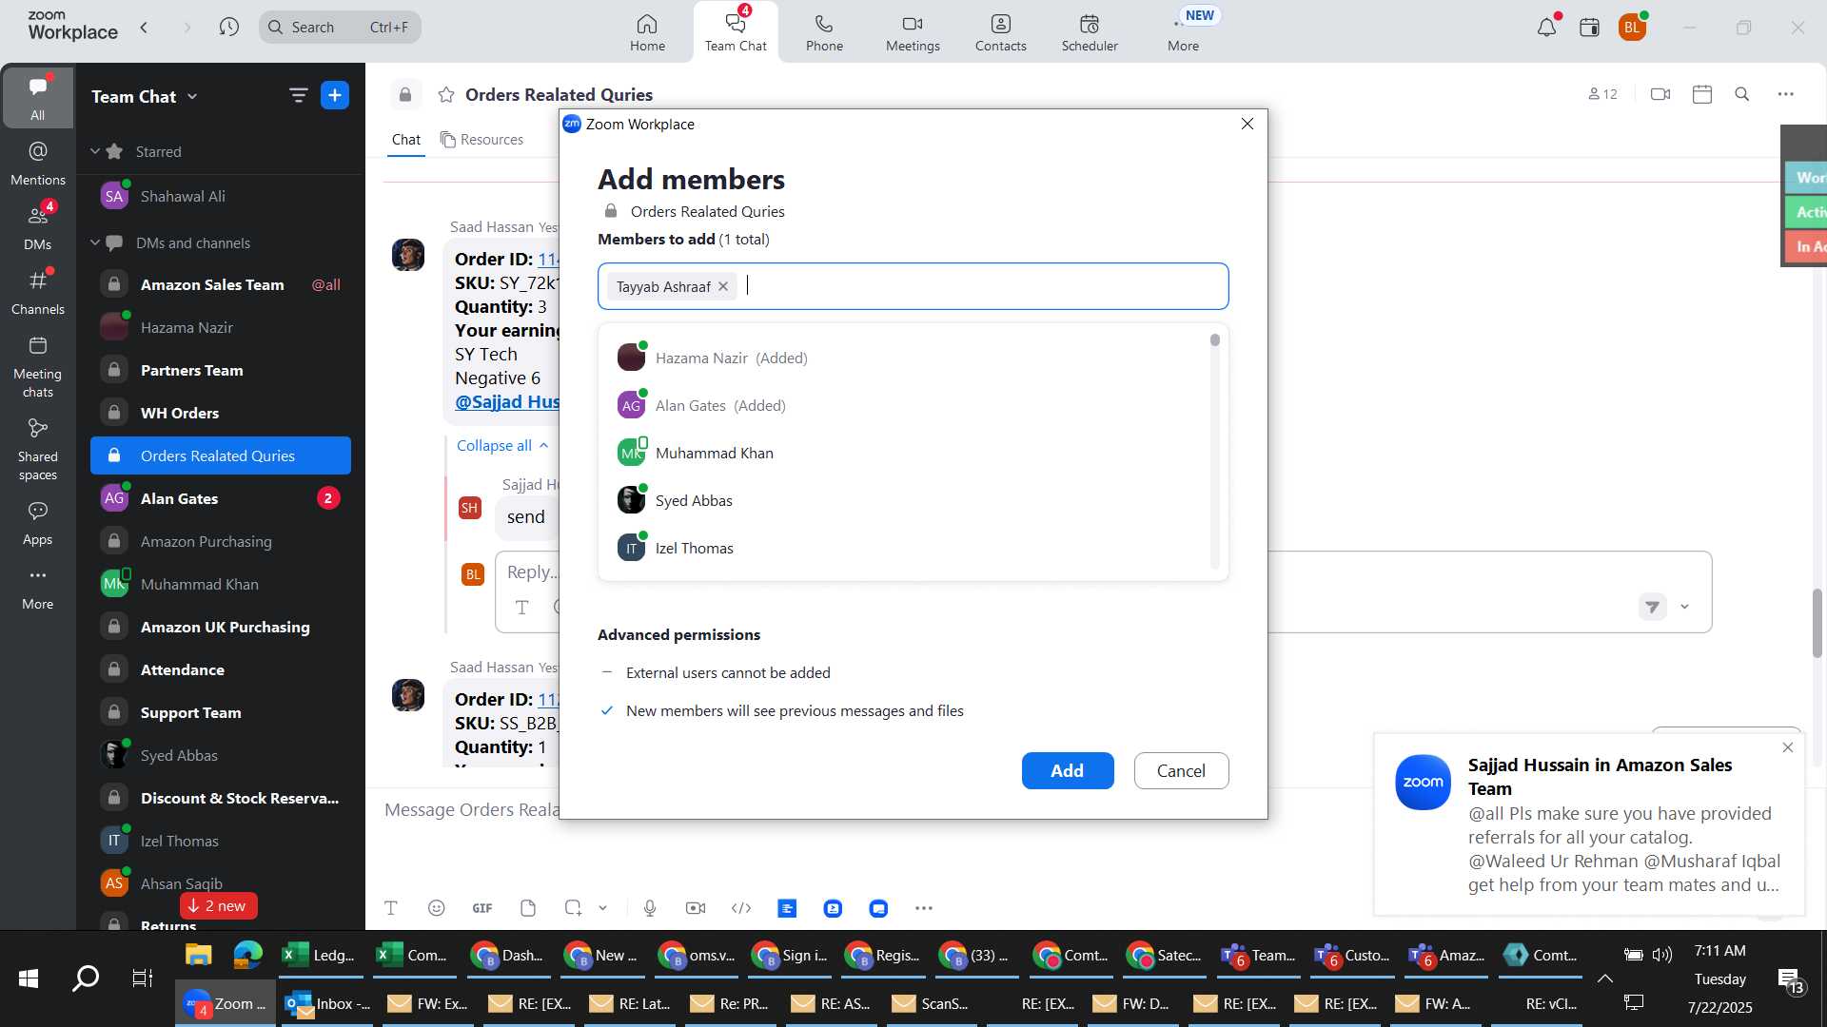Open emoji picker in message toolbar
Viewport: 1827px width, 1027px height.
click(436, 908)
